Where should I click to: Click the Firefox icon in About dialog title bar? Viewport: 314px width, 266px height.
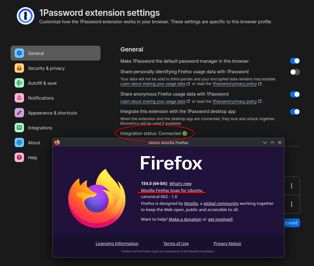57,142
